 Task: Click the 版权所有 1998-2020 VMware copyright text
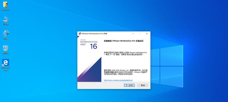pyautogui.click(x=126, y=72)
